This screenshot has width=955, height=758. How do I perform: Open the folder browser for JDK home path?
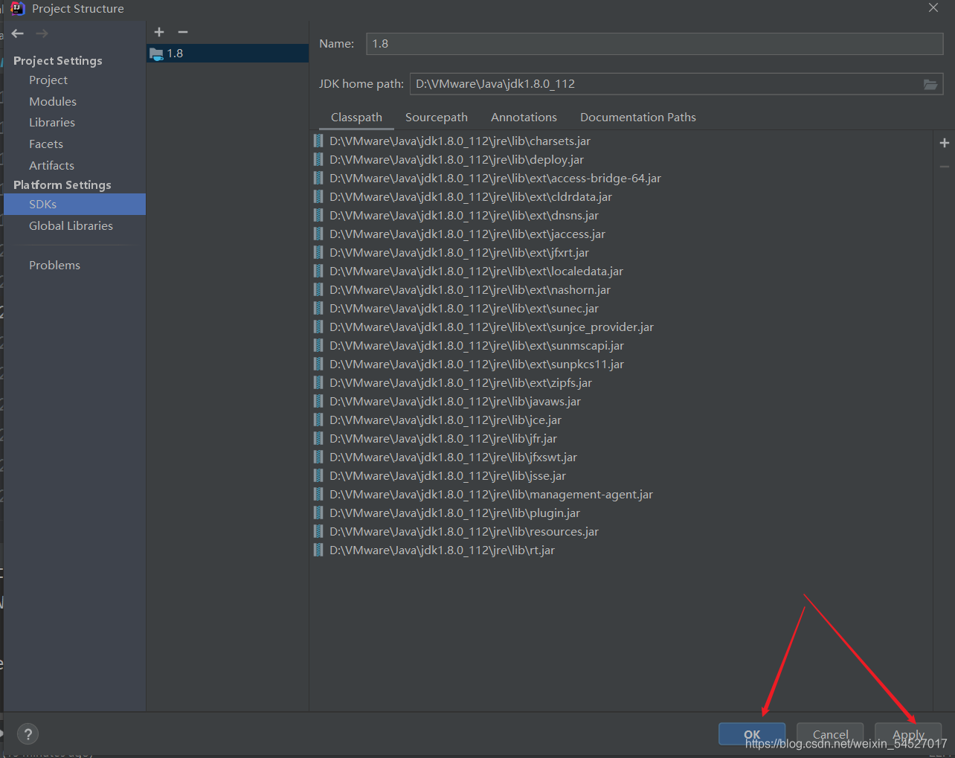coord(930,84)
